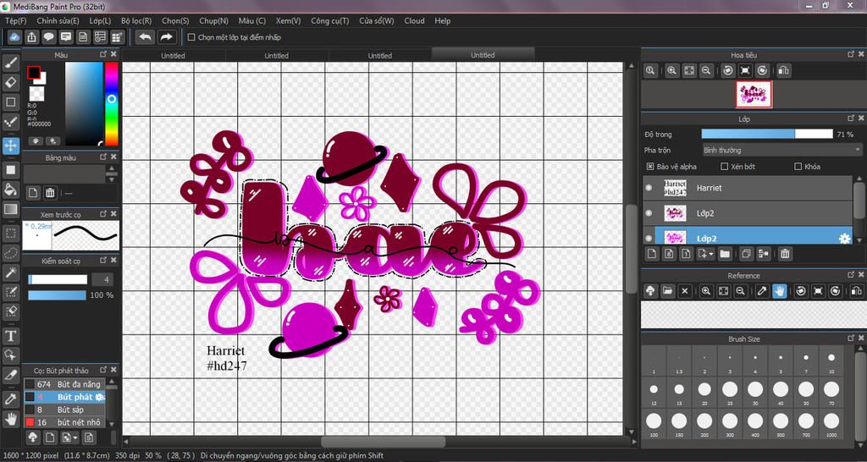
Task: Create a new folder in Lớp panel
Action: click(x=725, y=254)
